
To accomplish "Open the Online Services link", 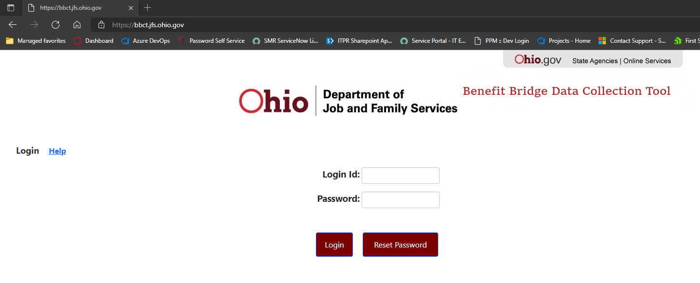I will [647, 61].
